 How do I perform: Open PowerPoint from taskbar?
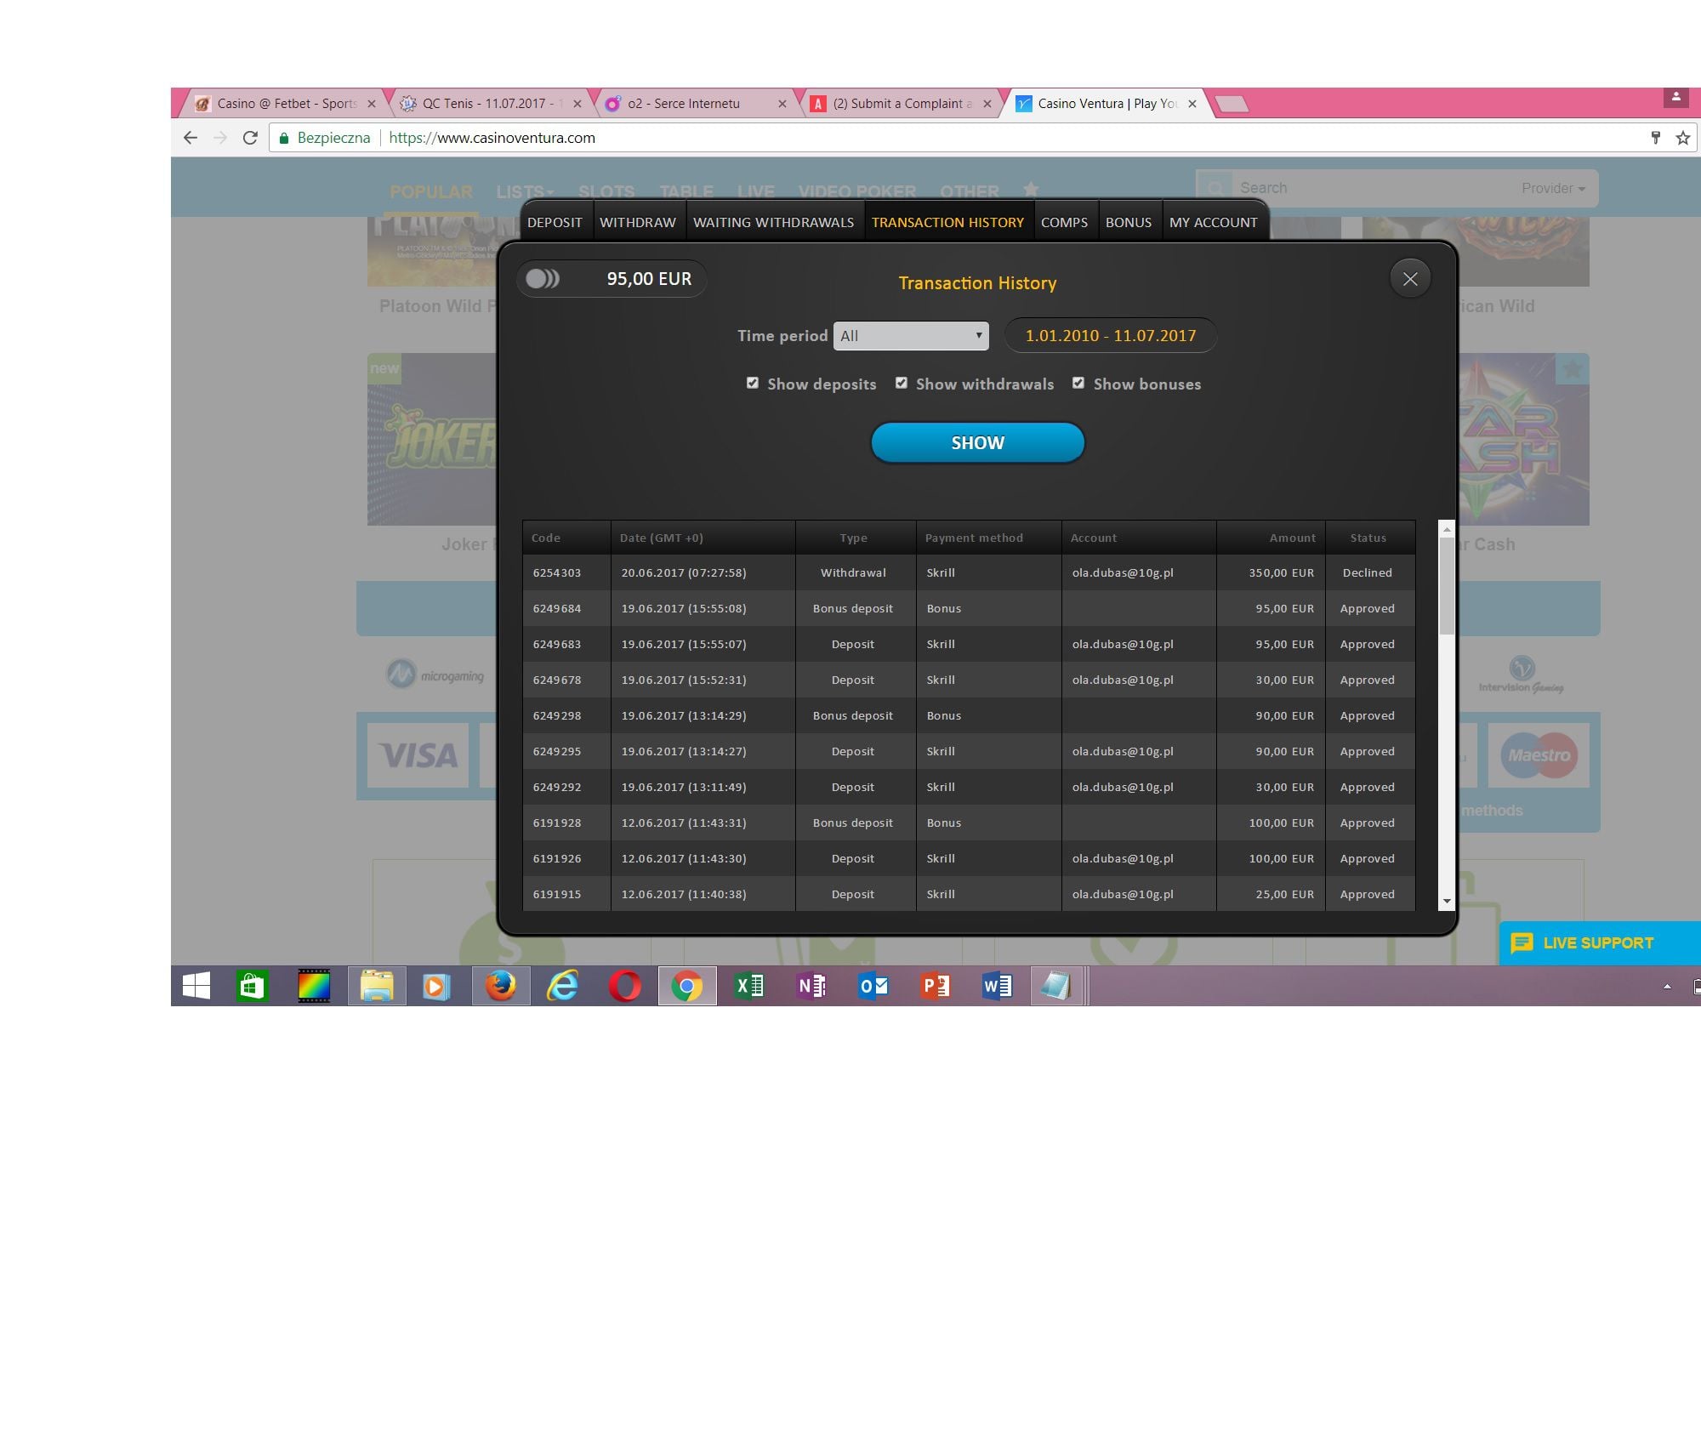tap(936, 986)
